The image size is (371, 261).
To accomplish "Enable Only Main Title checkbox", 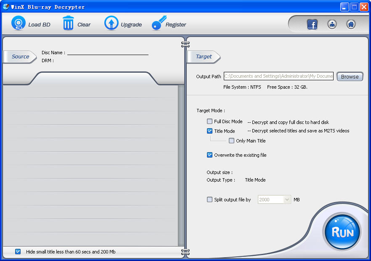I will tap(232, 141).
